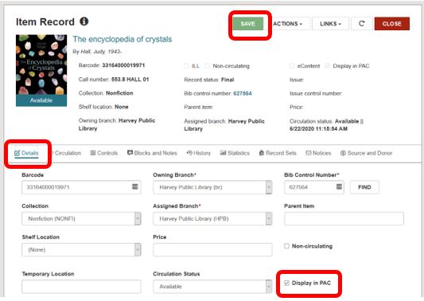Toggle the header Non-circulating checkbox
The width and height of the screenshot is (424, 301).
tap(208, 66)
